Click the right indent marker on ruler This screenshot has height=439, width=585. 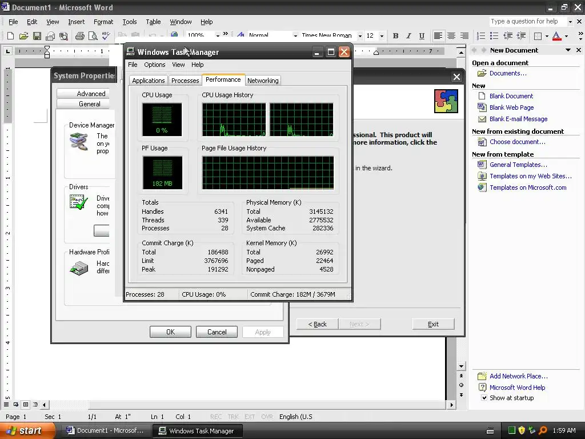pos(376,53)
